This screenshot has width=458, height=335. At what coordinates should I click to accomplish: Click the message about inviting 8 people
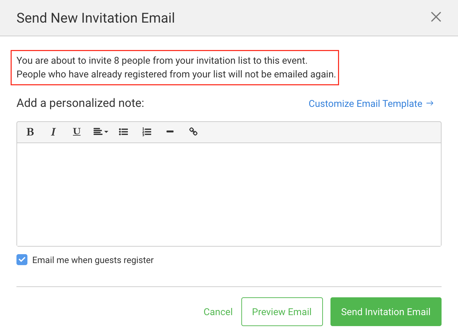click(x=162, y=61)
